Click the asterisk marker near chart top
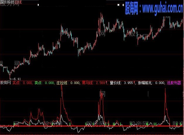 tap(118, 5)
